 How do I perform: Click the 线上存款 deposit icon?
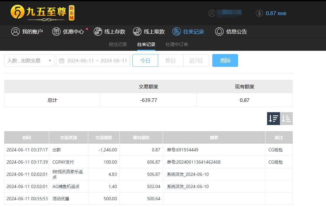click(97, 32)
